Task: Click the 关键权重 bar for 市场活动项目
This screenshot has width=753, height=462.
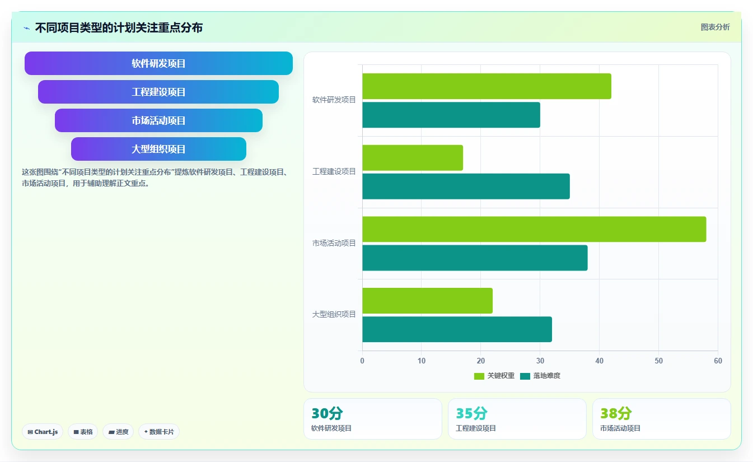Action: point(534,229)
